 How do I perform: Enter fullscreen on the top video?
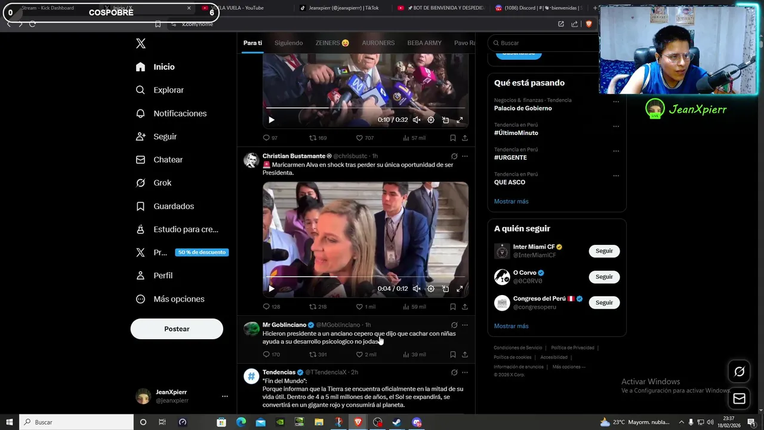click(x=460, y=120)
